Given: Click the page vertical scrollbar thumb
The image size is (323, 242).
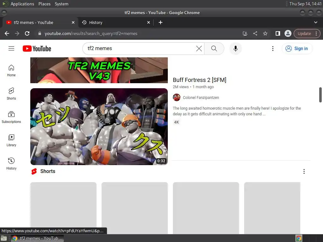Looking at the screenshot, I should pos(320,95).
